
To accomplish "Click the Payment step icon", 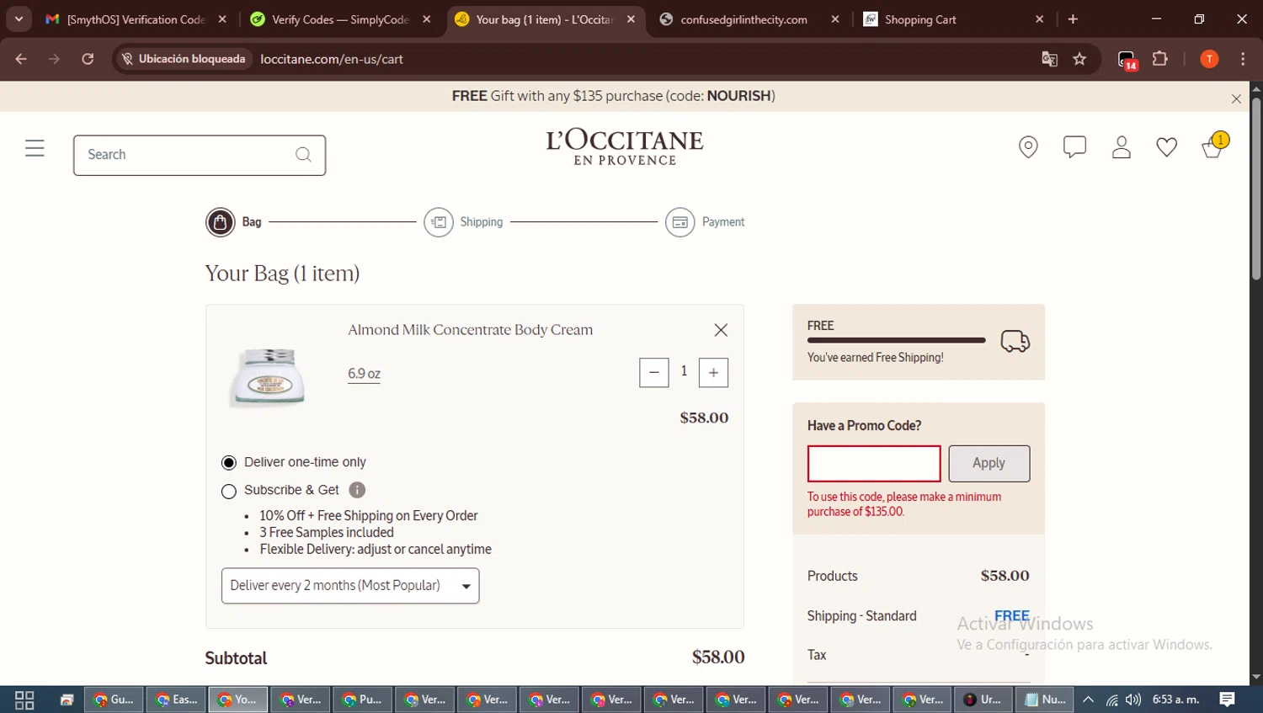I will tap(680, 222).
